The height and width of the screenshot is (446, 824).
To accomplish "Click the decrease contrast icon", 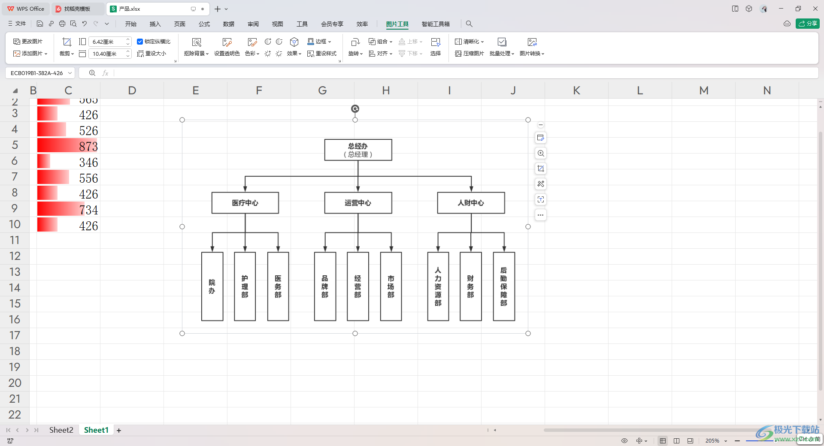I will (279, 42).
